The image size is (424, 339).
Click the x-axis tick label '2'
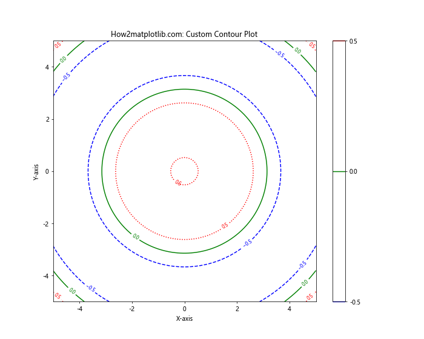point(237,308)
